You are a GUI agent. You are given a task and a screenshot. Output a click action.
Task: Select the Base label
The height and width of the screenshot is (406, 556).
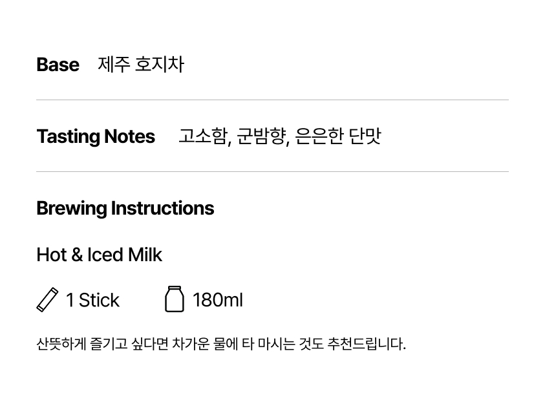click(58, 65)
